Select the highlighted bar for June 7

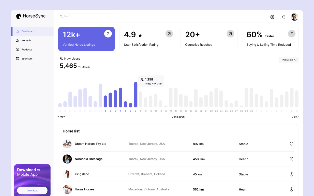136,95
